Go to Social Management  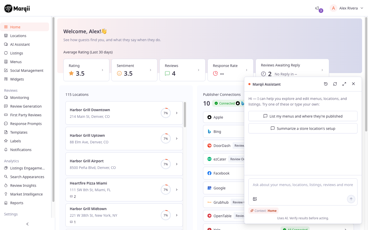pyautogui.click(x=25, y=71)
